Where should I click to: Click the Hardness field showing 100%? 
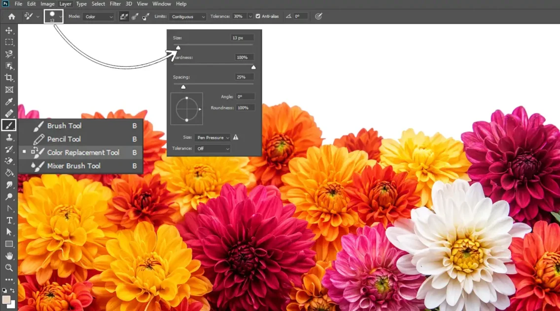coord(245,57)
